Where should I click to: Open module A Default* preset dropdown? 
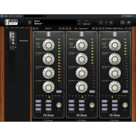pyautogui.click(x=48, y=28)
